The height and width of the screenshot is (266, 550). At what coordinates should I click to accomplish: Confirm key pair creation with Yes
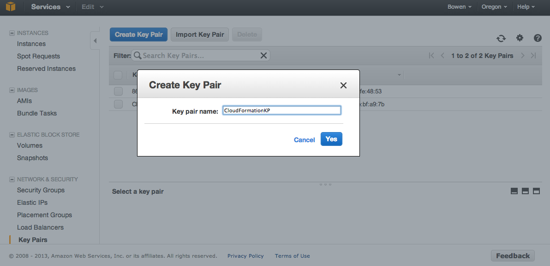(x=331, y=139)
